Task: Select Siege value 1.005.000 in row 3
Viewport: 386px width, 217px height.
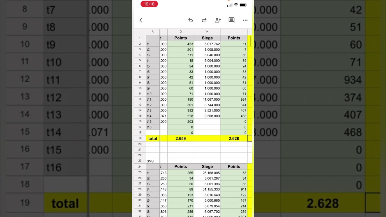Action: point(207,49)
